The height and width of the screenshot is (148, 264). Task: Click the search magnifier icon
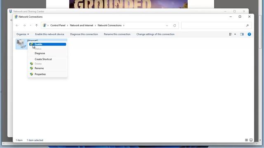point(247,25)
